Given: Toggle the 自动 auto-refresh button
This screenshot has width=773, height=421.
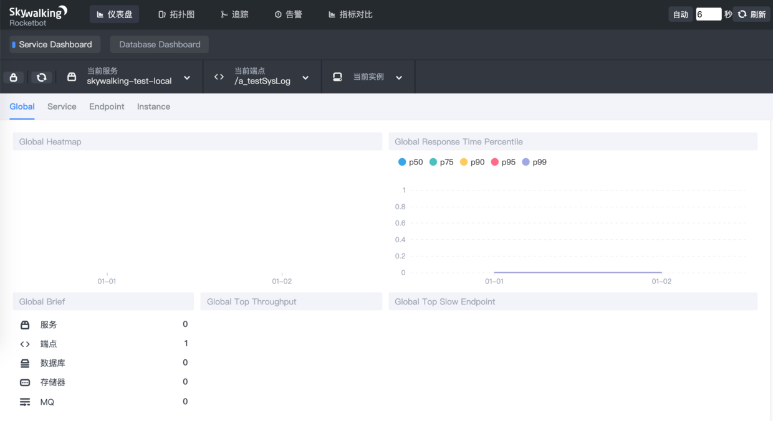Looking at the screenshot, I should tap(681, 14).
